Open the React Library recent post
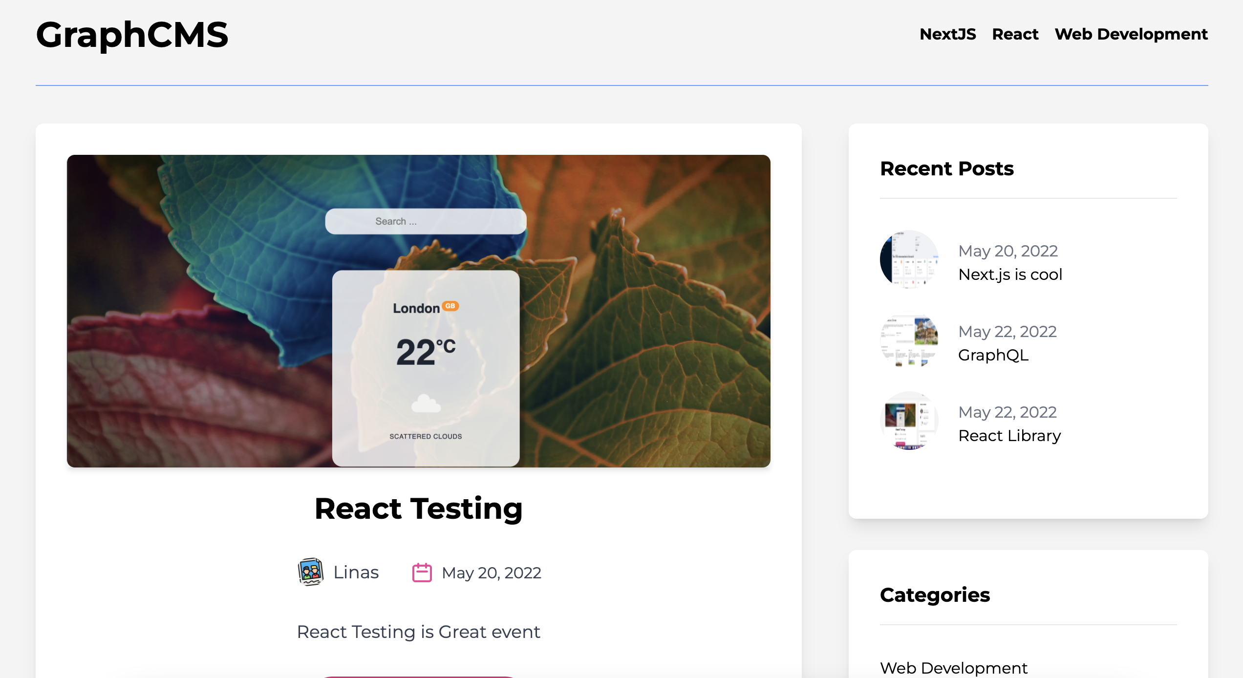1243x678 pixels. 1009,436
